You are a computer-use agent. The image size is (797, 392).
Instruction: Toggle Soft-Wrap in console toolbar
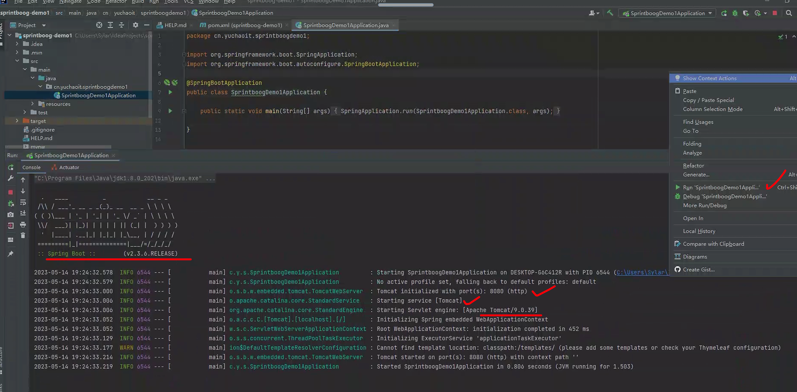23,203
